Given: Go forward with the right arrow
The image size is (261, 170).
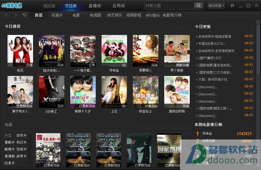Looking at the screenshot, I should pos(16,15).
